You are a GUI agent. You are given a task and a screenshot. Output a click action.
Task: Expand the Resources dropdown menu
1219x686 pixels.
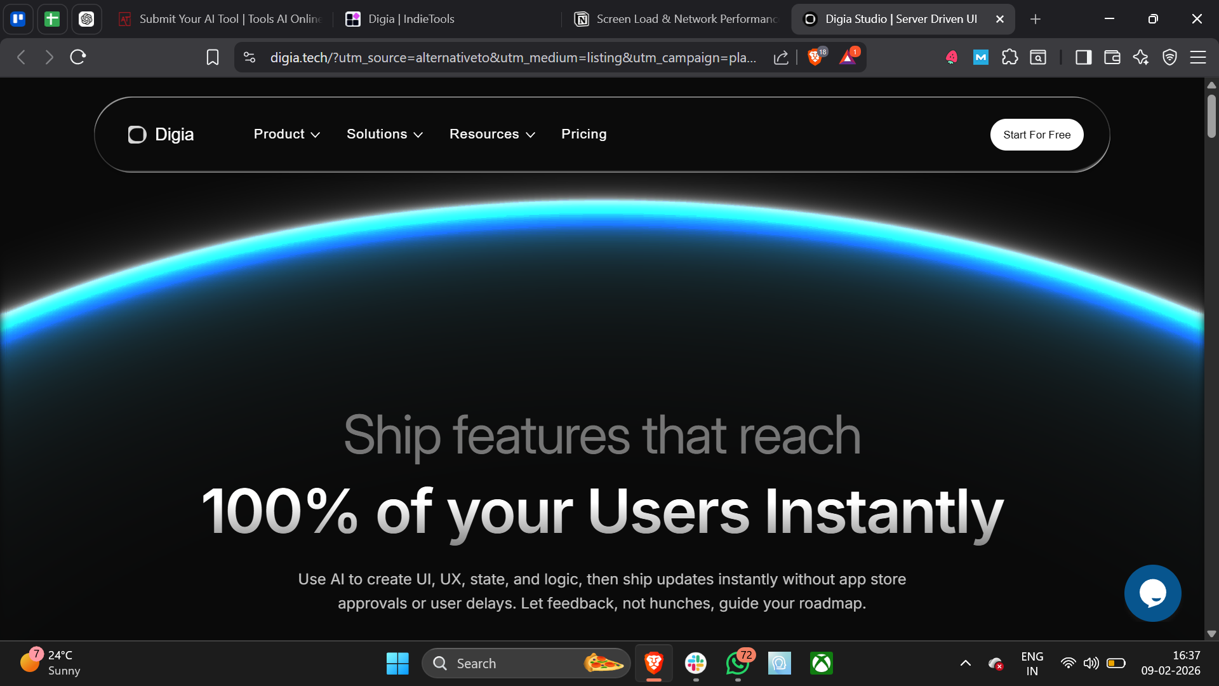coord(493,134)
